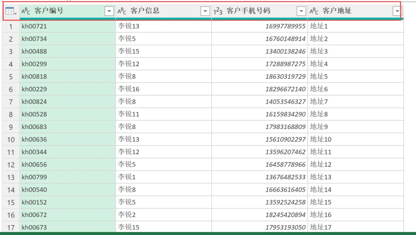
Task: Click cell kh00721
Action: [x=68, y=26]
